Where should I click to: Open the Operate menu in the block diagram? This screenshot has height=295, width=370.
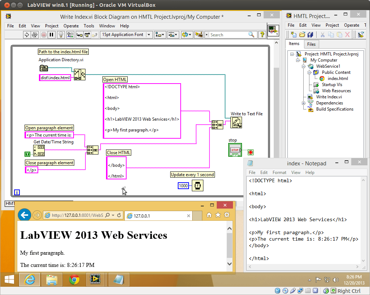(x=71, y=26)
